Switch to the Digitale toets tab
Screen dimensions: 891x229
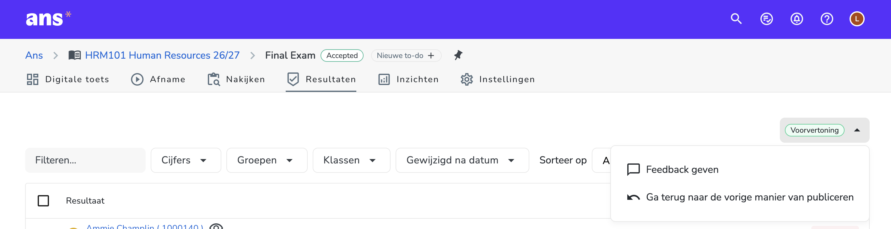pos(68,79)
